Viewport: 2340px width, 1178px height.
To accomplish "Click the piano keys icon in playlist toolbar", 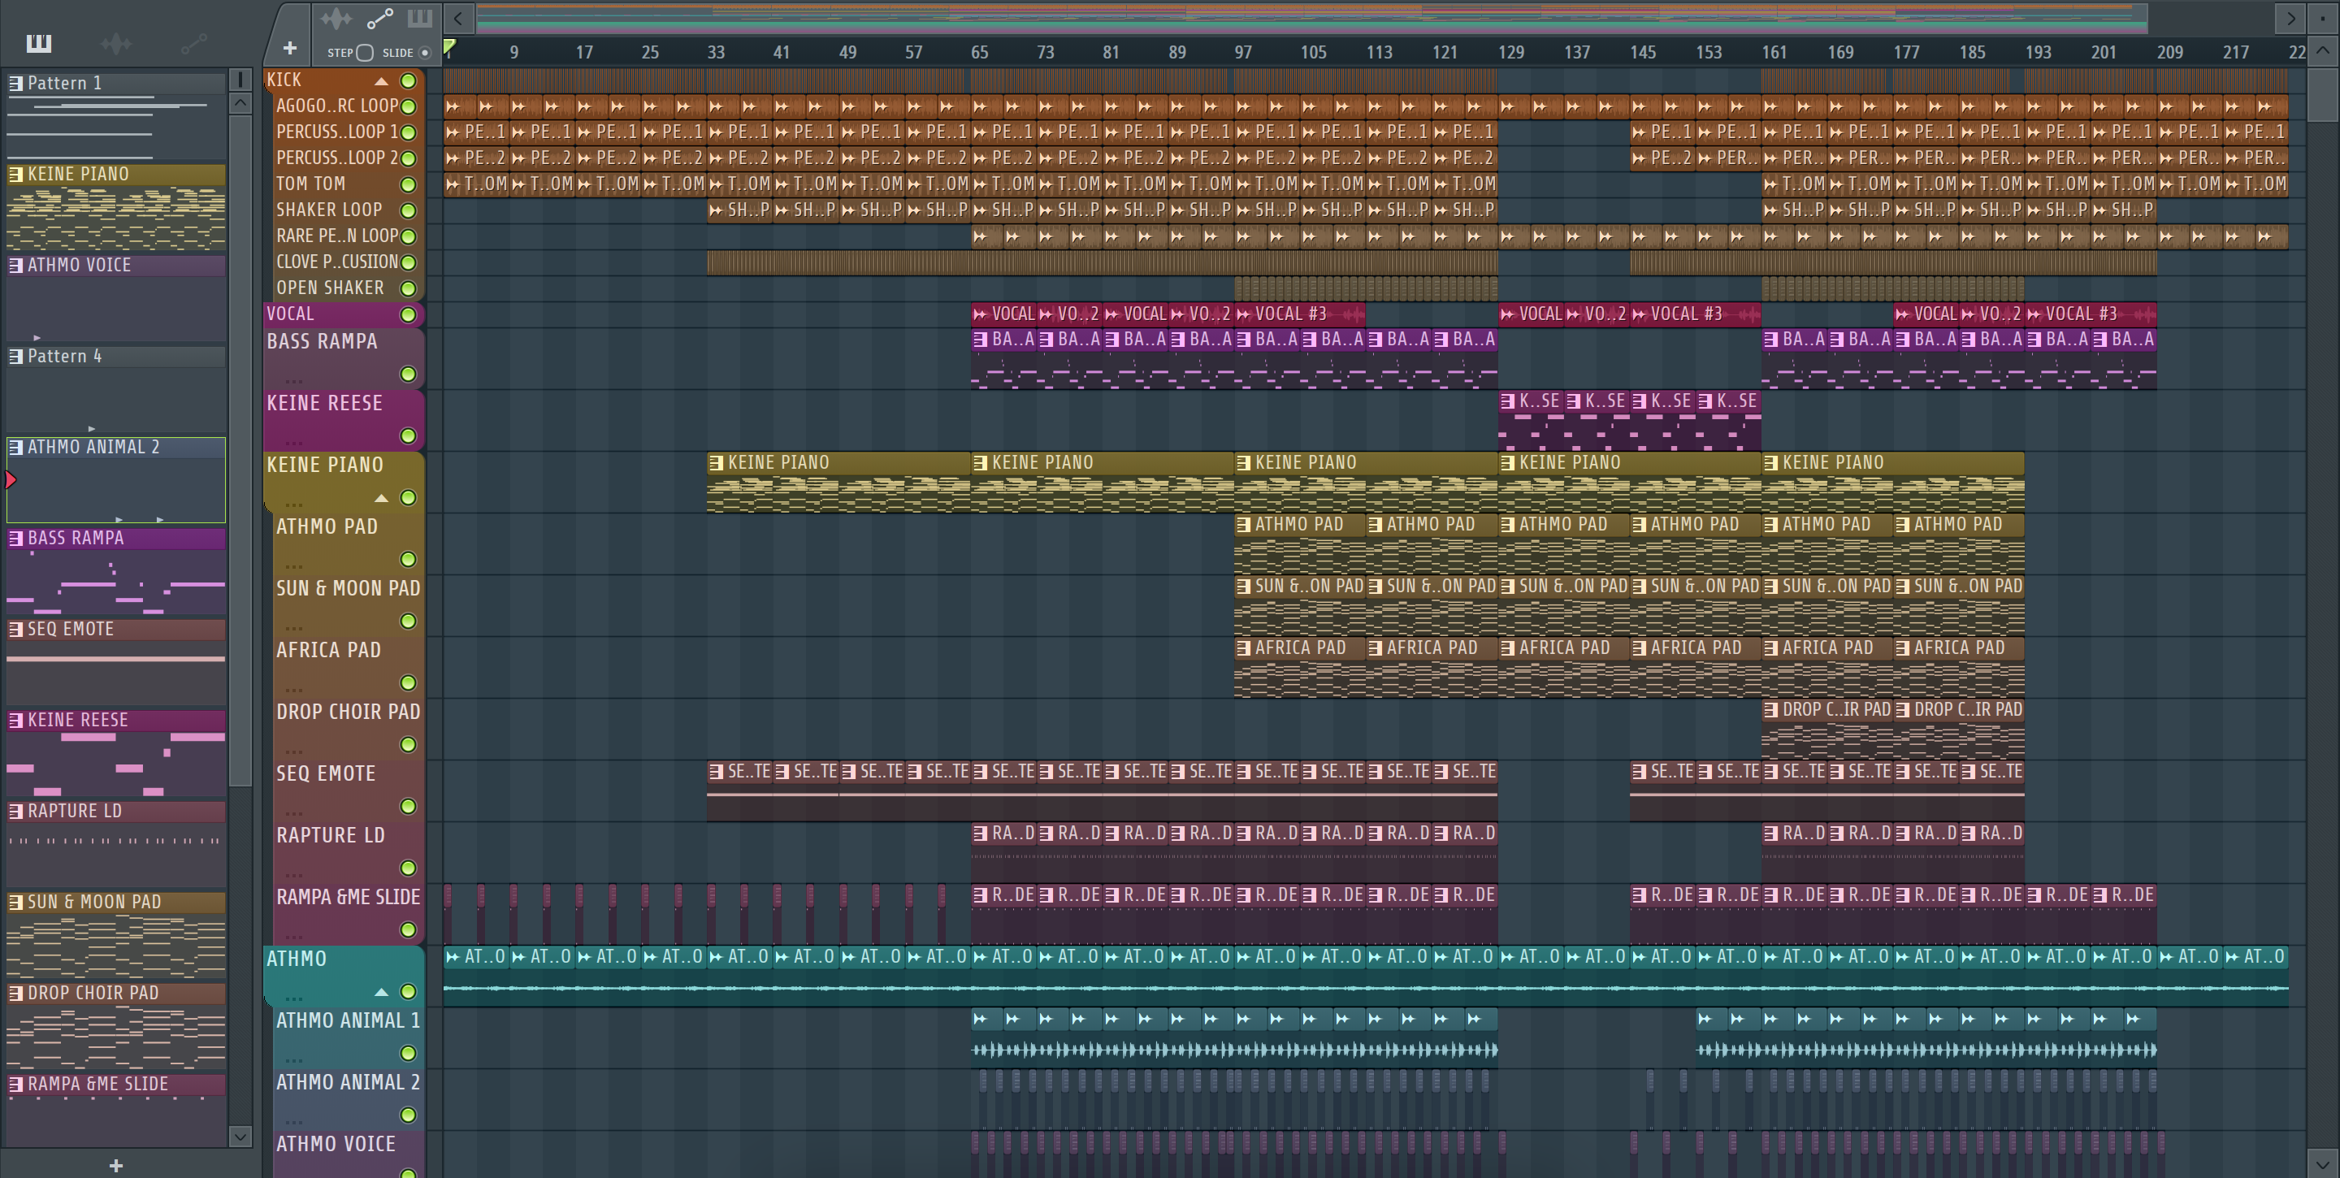I will tap(420, 18).
